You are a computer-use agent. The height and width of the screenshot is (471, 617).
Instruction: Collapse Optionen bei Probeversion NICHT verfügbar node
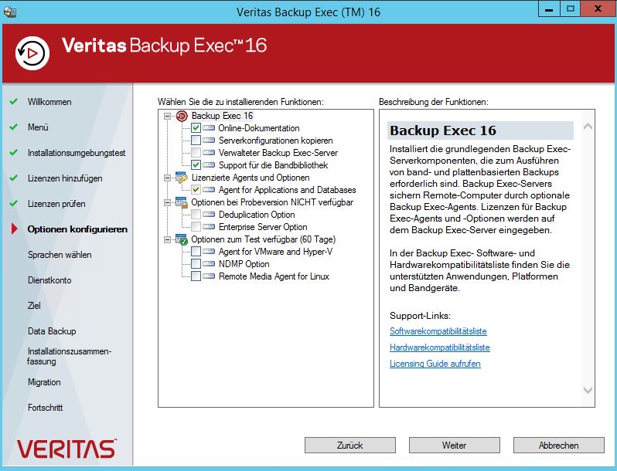point(167,202)
